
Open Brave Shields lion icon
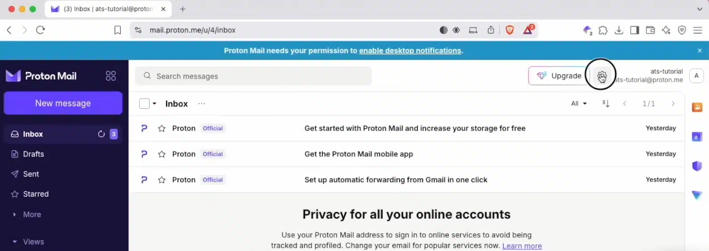coord(510,30)
